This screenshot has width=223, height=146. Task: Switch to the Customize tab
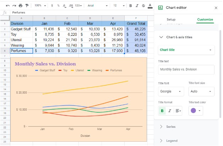(x=205, y=19)
